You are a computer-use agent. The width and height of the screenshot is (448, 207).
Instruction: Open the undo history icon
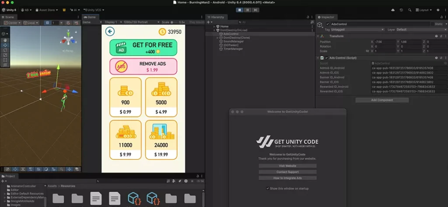[x=401, y=10]
